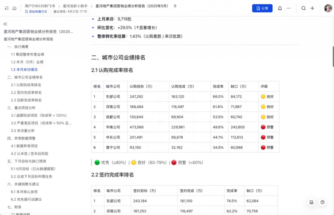Viewport: 334px width, 215px height.
Task: Jump to outline item 七、附录
Action: 14,207
